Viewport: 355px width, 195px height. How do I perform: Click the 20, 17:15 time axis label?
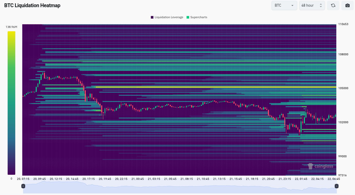click(x=89, y=179)
